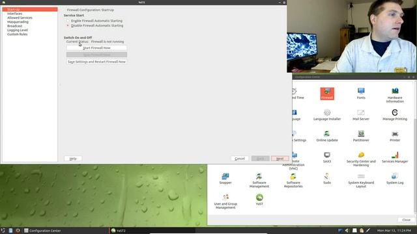Open Sudo configuration module
417x234 pixels.
(x=327, y=179)
